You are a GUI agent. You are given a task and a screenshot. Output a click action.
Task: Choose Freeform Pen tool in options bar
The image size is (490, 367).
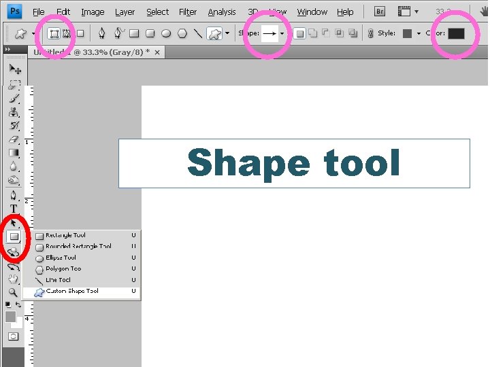[118, 33]
